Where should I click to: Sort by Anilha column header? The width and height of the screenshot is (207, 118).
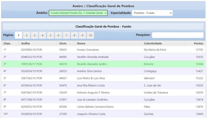click(25, 43)
